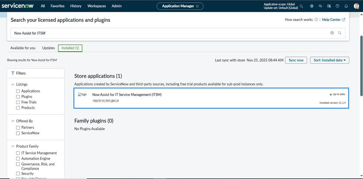Screen dimensions: 363x179
Task: Open the Sort: Installed date dropdown
Action: [x=330, y=60]
